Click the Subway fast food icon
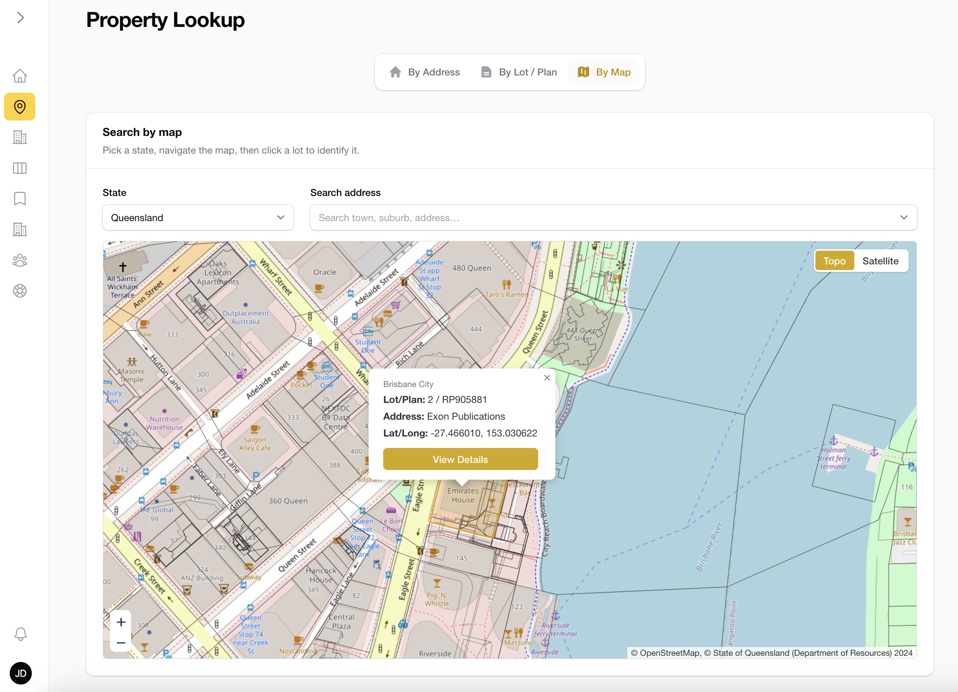 [249, 567]
